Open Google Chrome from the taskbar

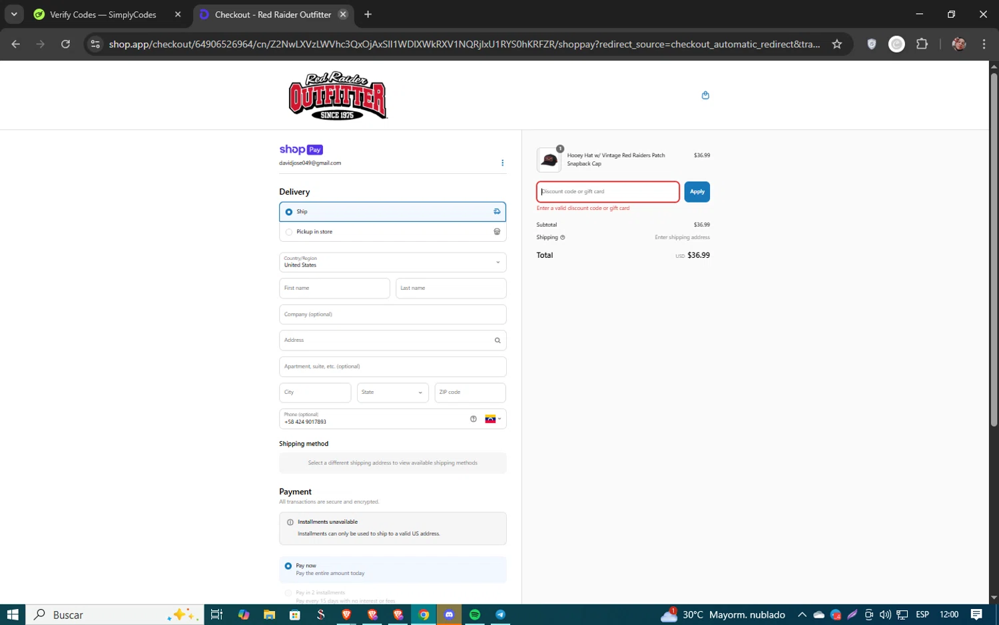pos(424,614)
